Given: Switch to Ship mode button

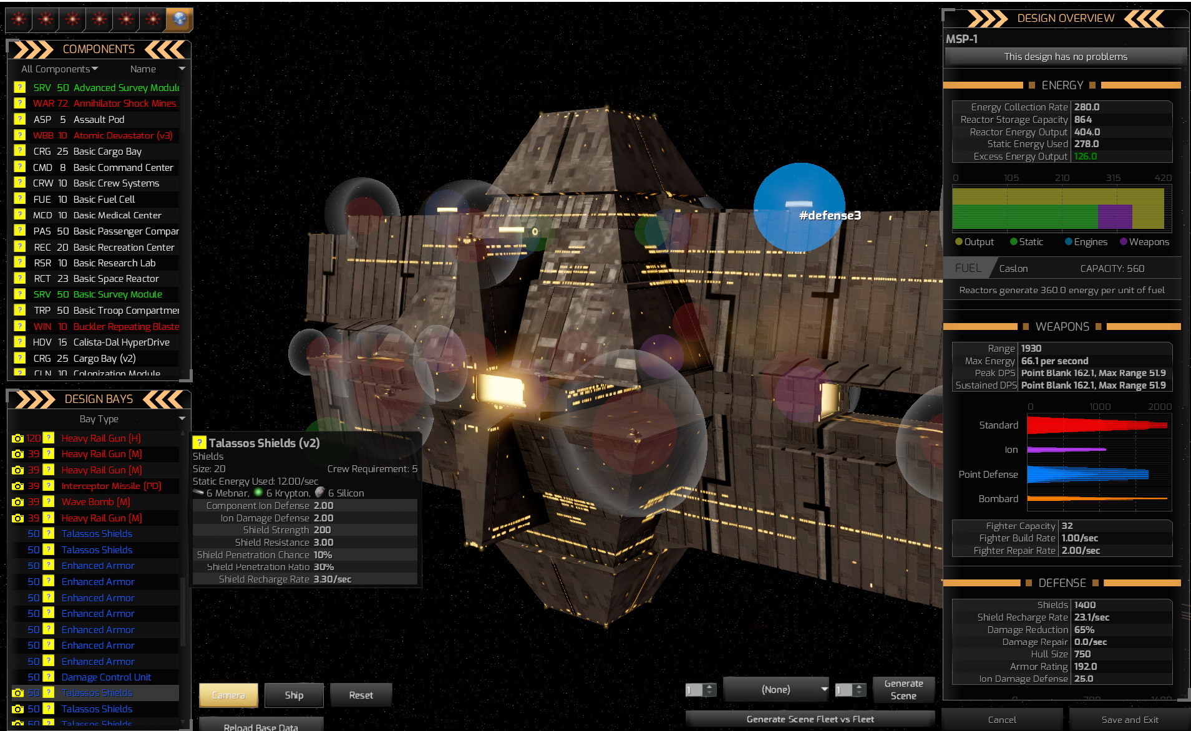Looking at the screenshot, I should 294,695.
